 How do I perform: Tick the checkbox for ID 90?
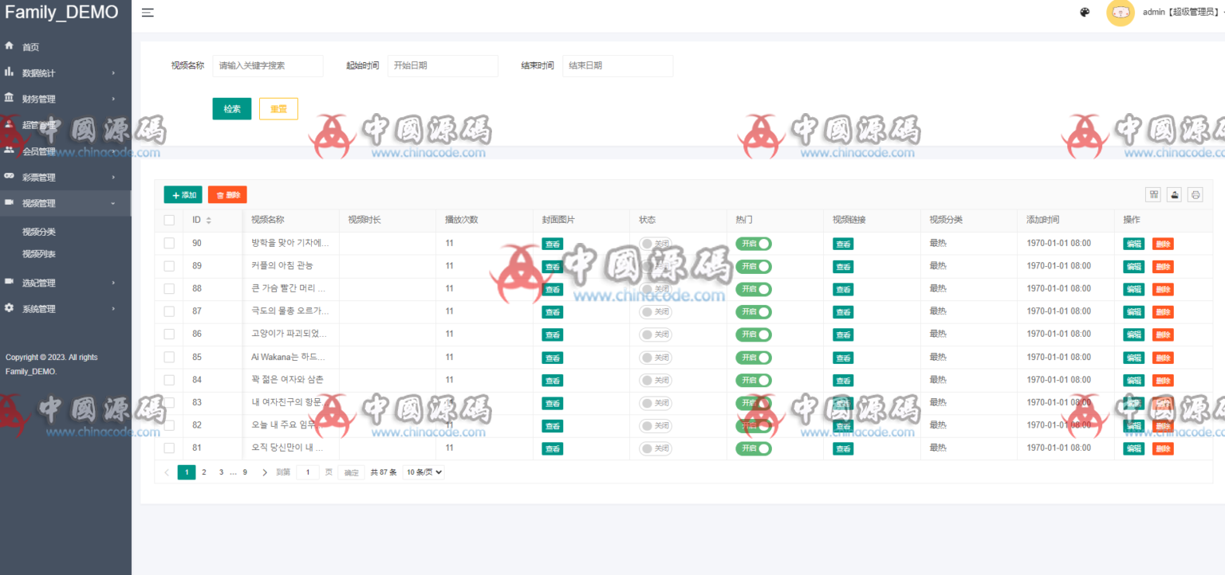tap(169, 243)
